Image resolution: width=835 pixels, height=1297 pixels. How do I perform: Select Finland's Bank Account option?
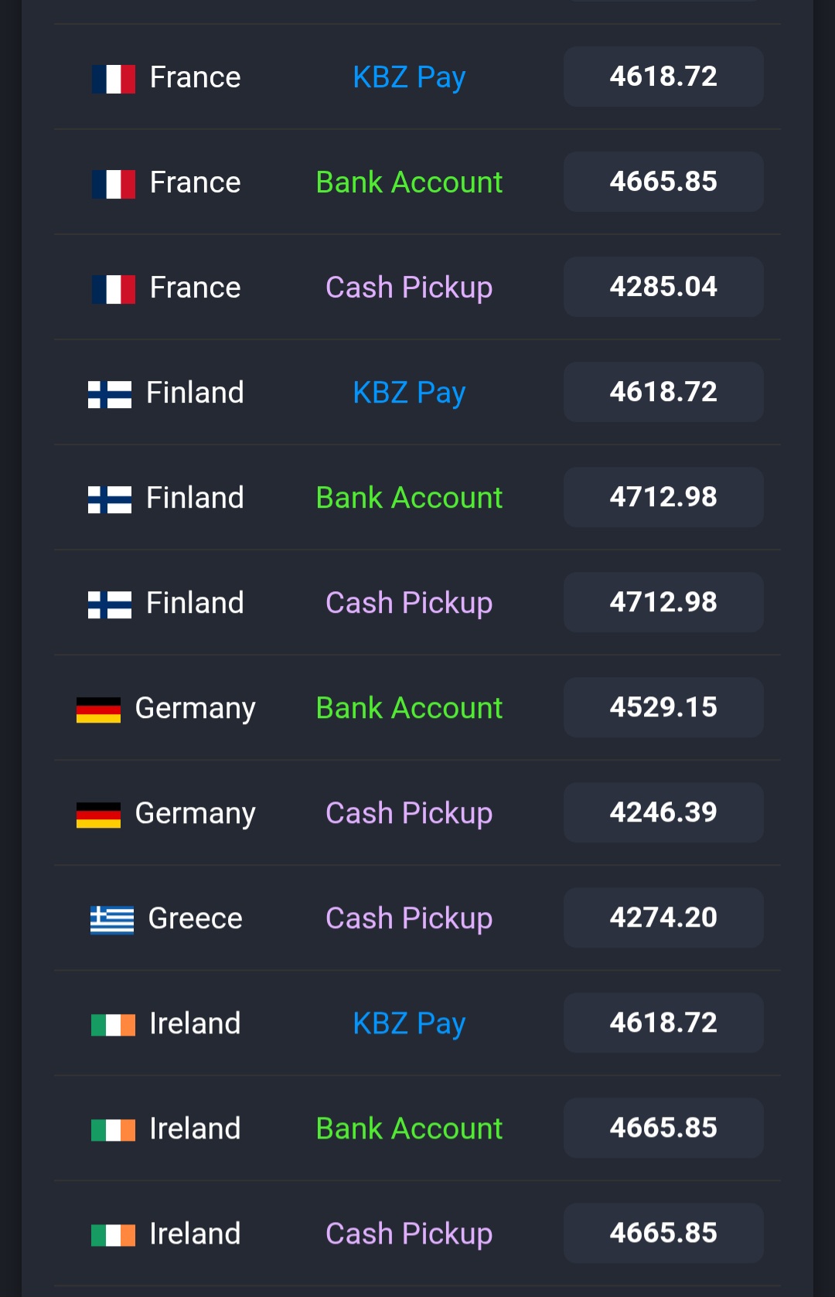pyautogui.click(x=409, y=498)
